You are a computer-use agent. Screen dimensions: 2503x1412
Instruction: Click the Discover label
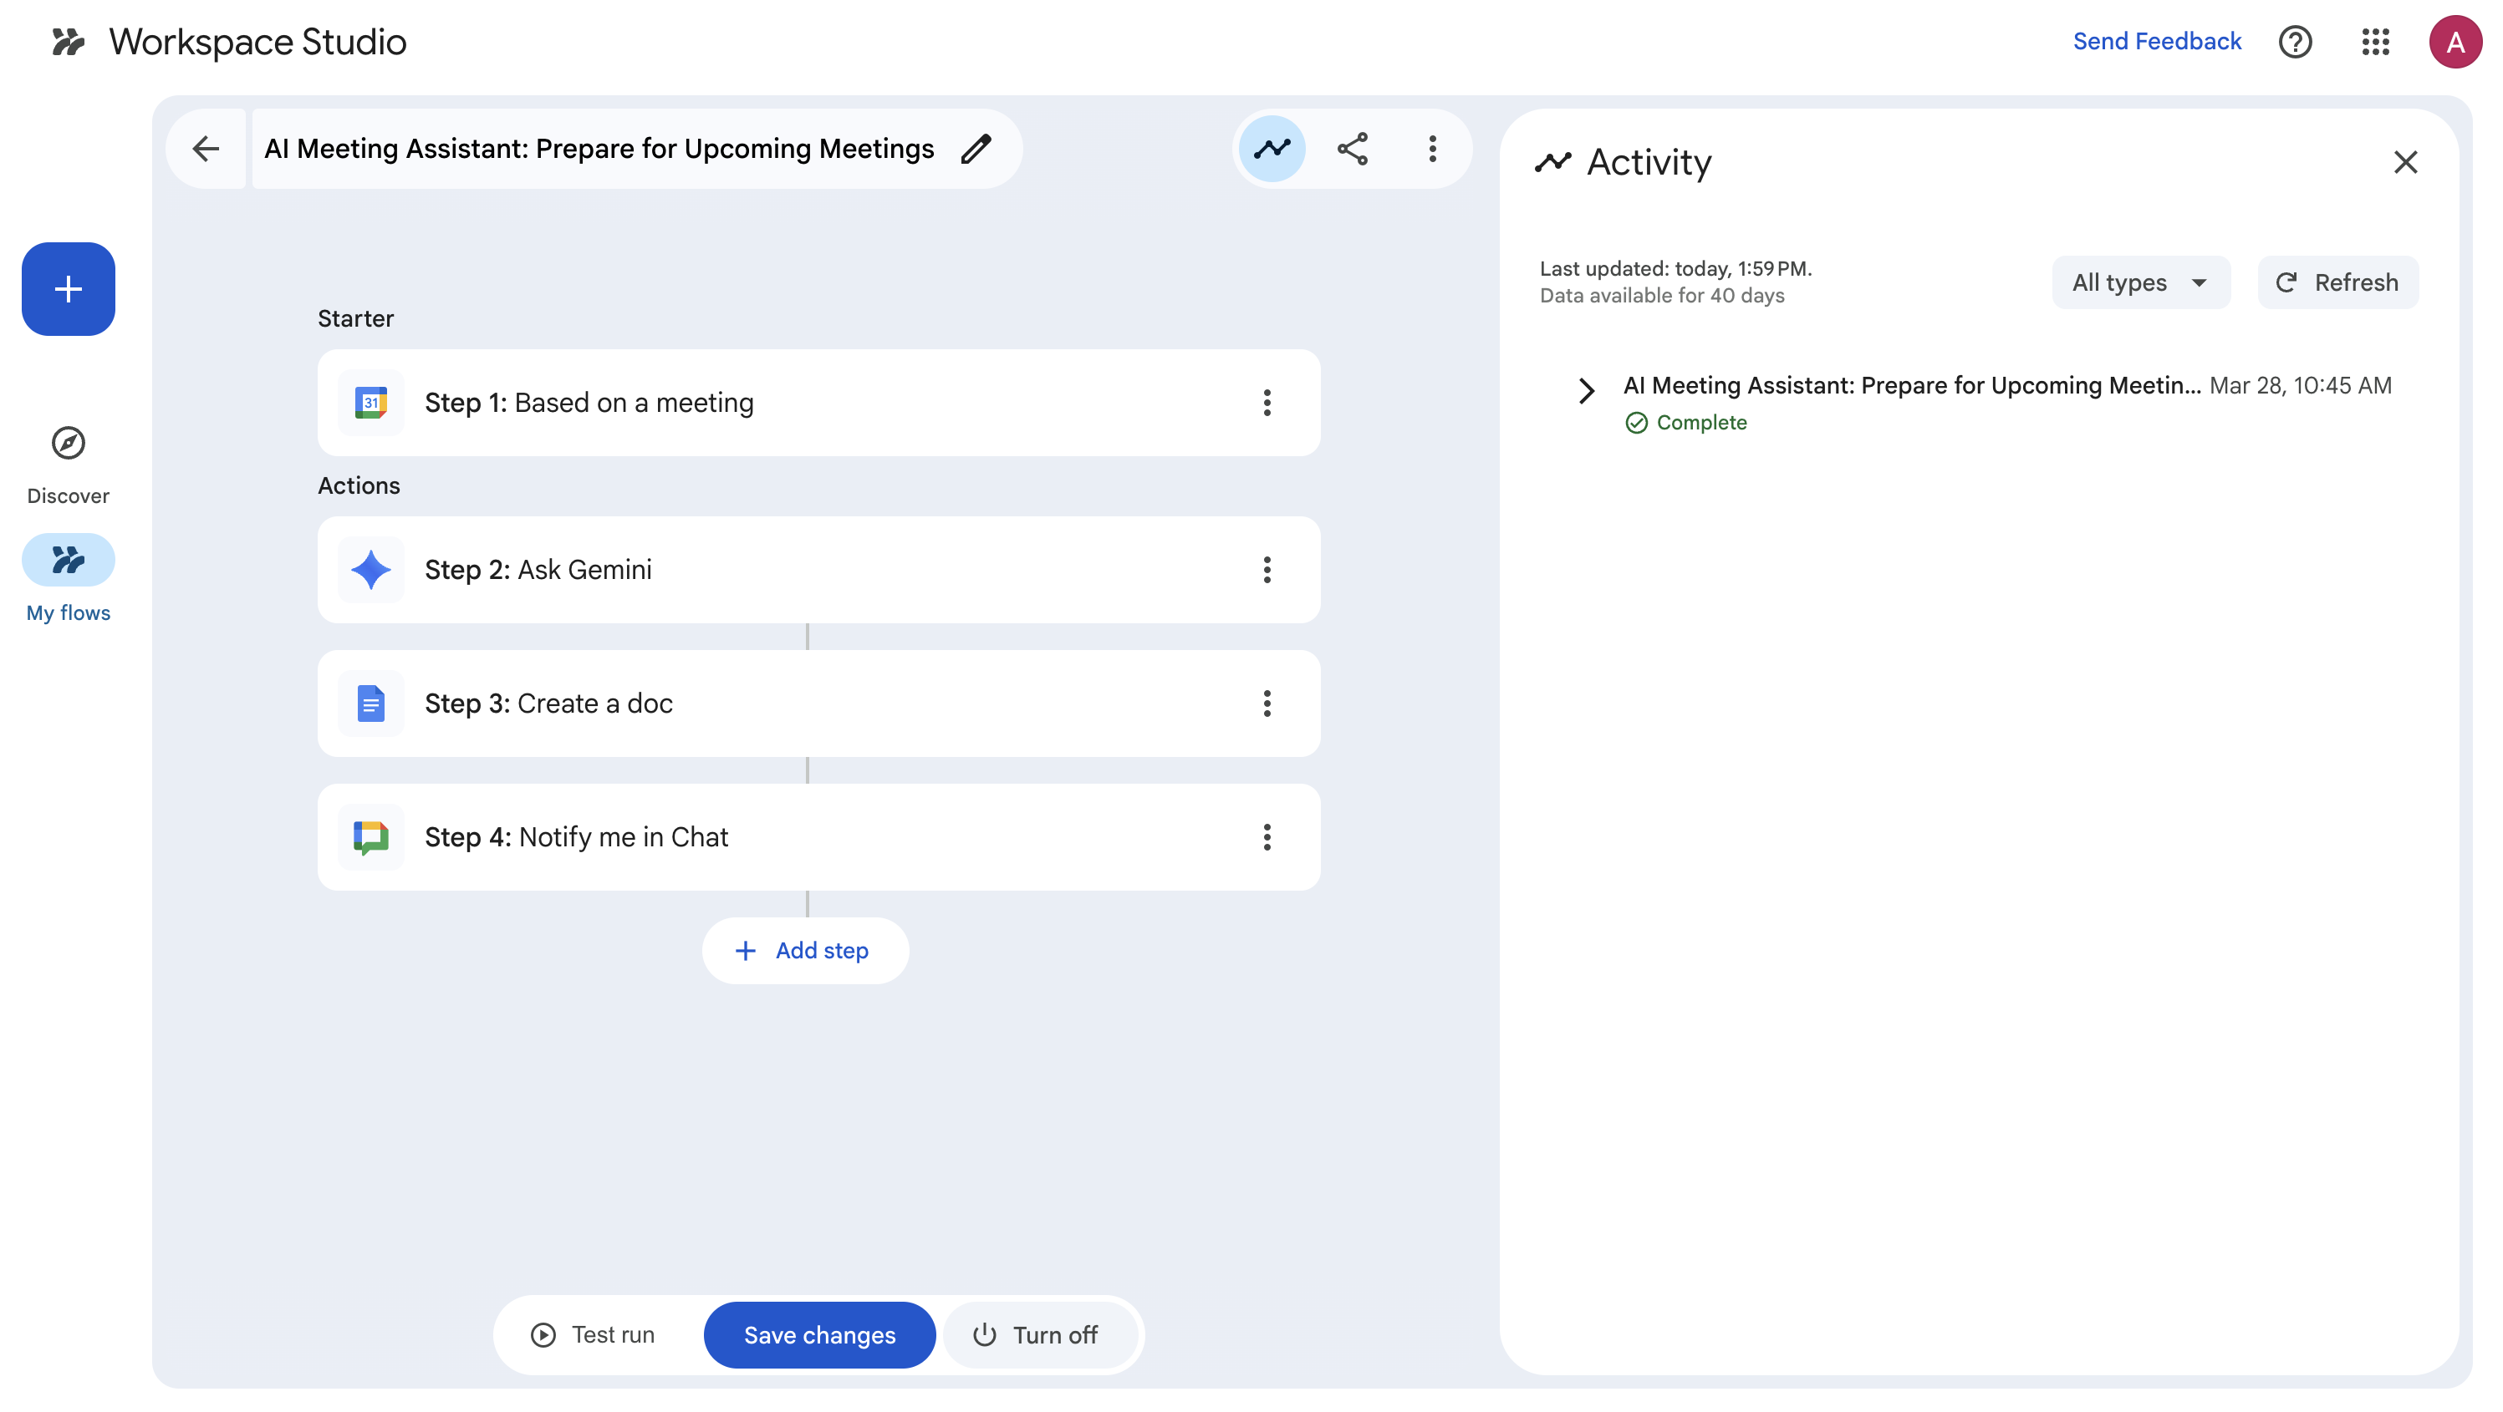coord(68,496)
